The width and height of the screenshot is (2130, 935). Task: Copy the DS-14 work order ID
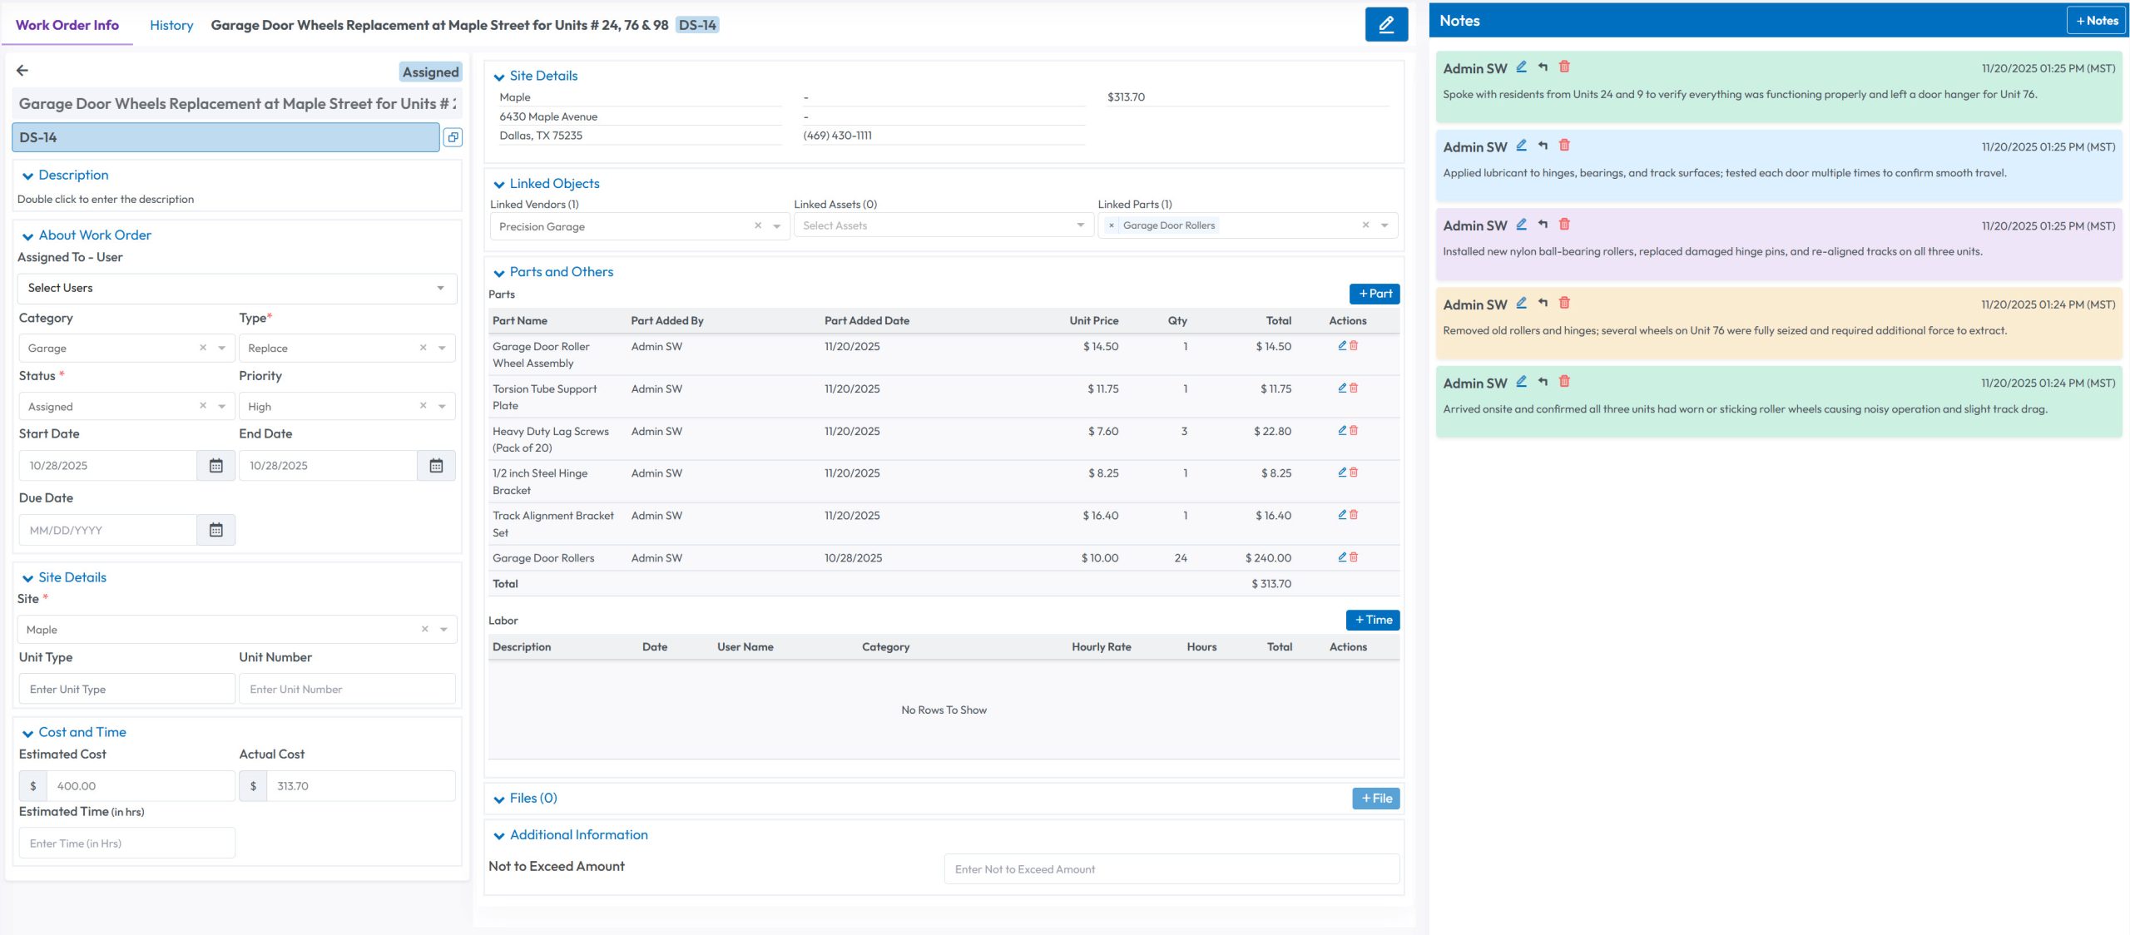click(x=453, y=137)
